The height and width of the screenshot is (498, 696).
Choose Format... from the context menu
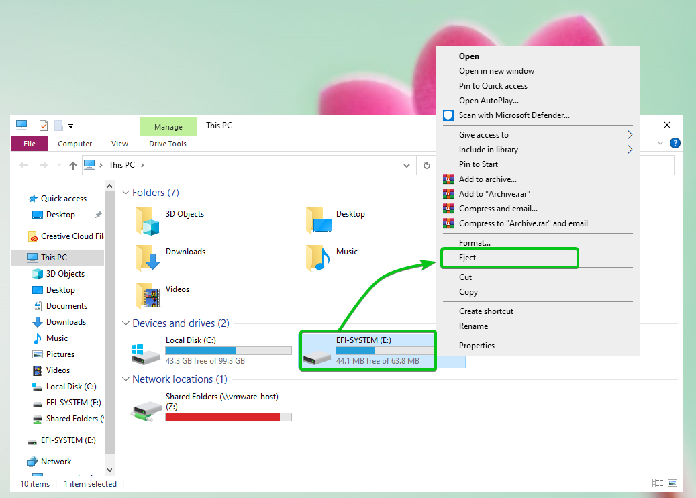(x=475, y=242)
